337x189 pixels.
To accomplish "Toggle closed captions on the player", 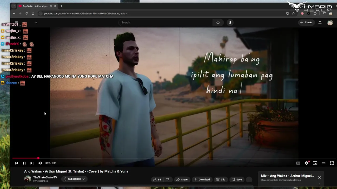I will click(x=298, y=163).
